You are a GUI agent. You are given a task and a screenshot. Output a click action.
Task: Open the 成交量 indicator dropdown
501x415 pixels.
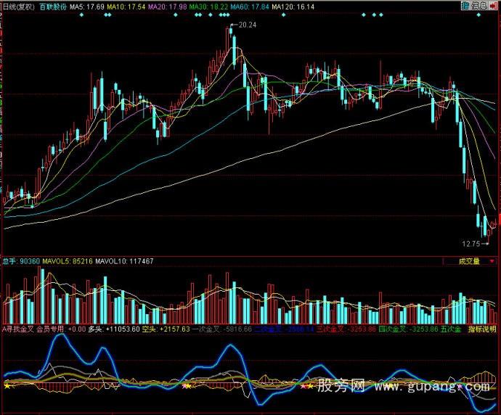(x=469, y=261)
